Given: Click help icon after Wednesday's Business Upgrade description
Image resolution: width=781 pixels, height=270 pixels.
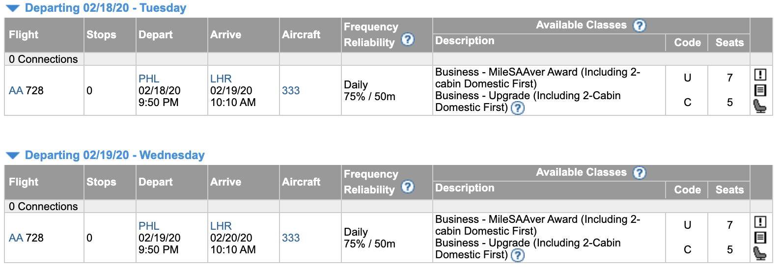Looking at the screenshot, I should click(518, 255).
